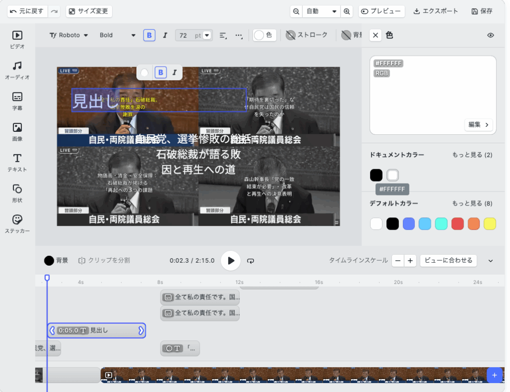
Task: Toggle bold in the top toolbar
Action: pyautogui.click(x=149, y=35)
